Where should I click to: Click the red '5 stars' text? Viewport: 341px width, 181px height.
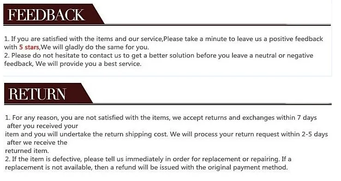(29, 47)
